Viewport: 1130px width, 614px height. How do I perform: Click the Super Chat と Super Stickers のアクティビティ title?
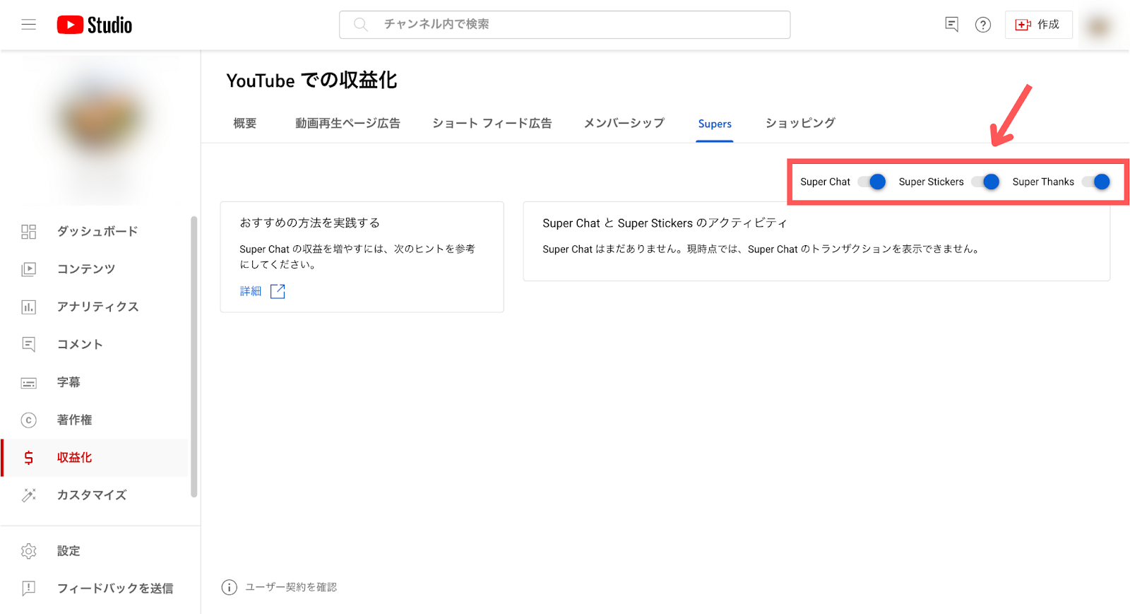point(665,223)
